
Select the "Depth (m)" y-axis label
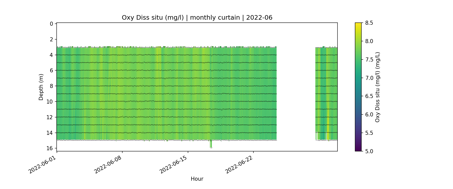click(x=41, y=87)
